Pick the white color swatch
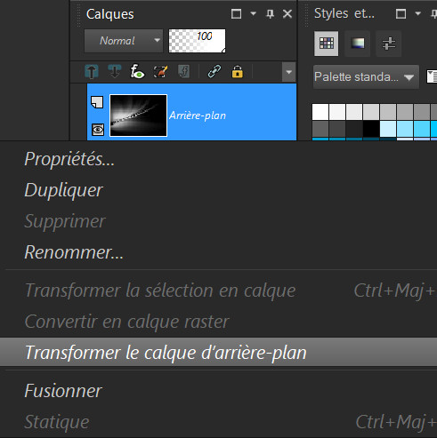Screen dimensions: 437x438 click(320, 111)
